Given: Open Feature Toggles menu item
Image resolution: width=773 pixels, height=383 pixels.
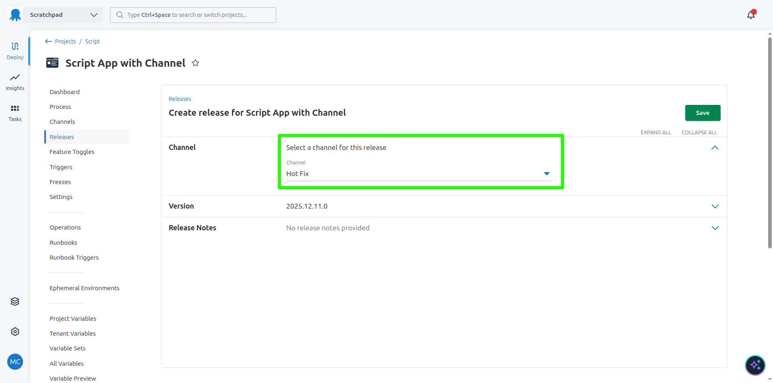Looking at the screenshot, I should click(72, 152).
